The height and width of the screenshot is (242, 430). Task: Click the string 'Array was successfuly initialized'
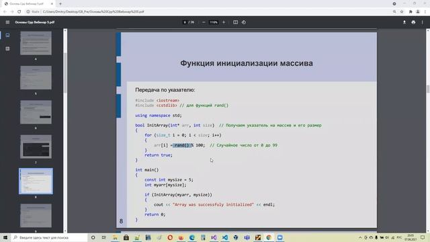[213, 204]
